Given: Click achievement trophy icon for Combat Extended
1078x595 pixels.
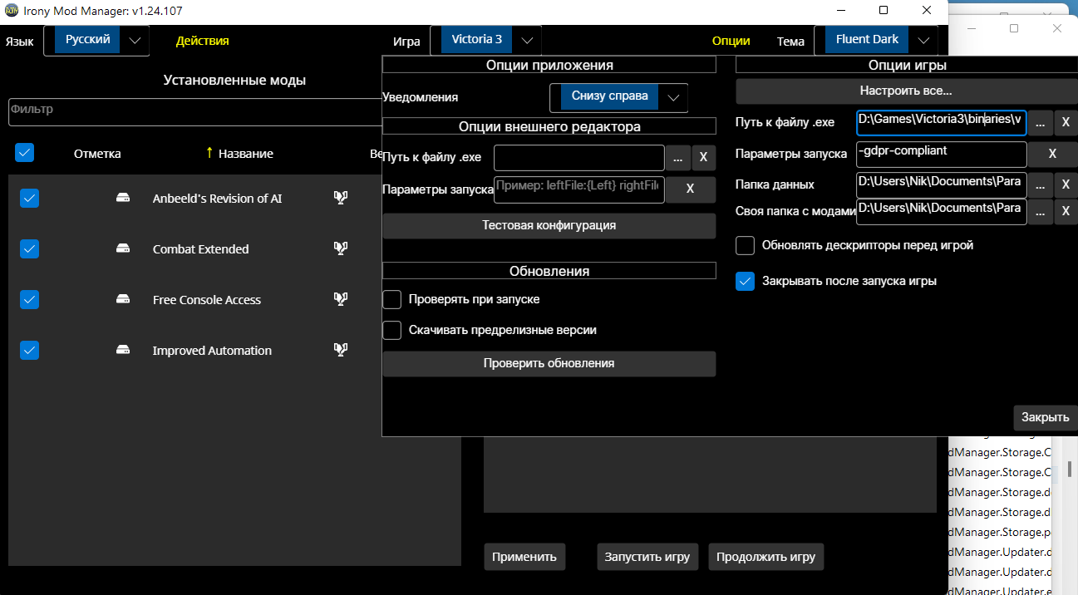Looking at the screenshot, I should pos(340,248).
